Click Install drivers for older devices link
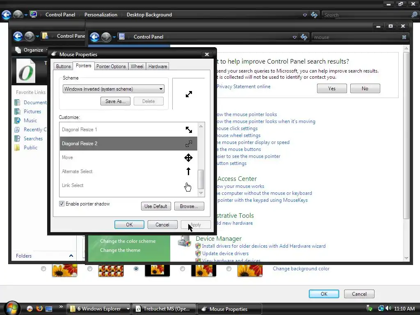Image resolution: width=420 pixels, height=315 pixels. pos(264,246)
